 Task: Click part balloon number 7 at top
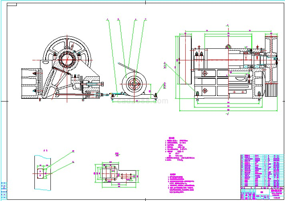click(145, 19)
